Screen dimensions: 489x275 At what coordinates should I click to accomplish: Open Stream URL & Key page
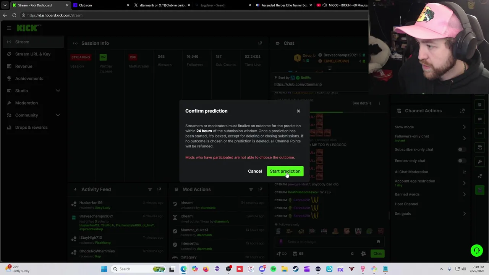(x=34, y=54)
